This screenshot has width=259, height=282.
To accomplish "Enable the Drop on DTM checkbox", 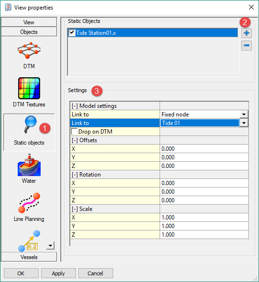I will pos(74,132).
